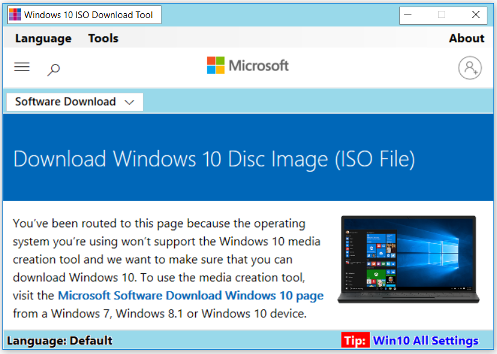Open the account sign-in icon
The width and height of the screenshot is (497, 354).
click(x=470, y=68)
